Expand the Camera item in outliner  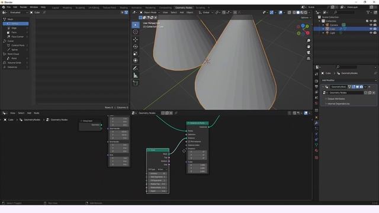[x=323, y=25]
